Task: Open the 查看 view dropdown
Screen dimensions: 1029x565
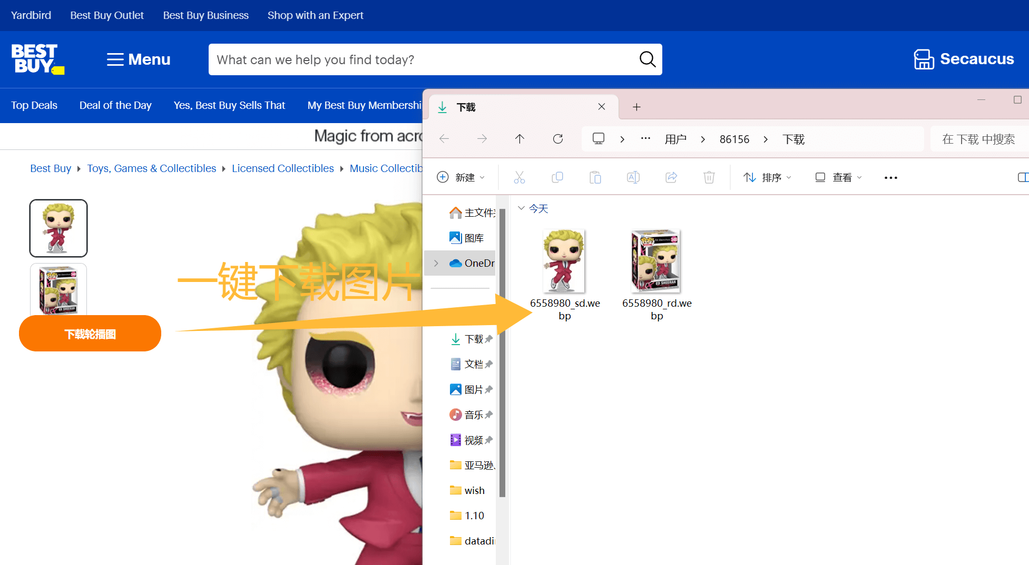Action: click(838, 177)
